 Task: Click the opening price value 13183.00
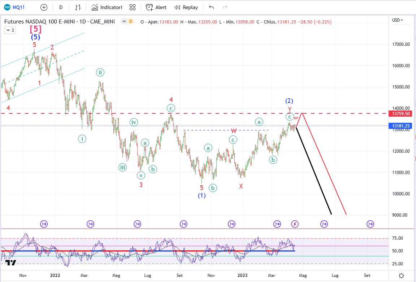click(169, 22)
